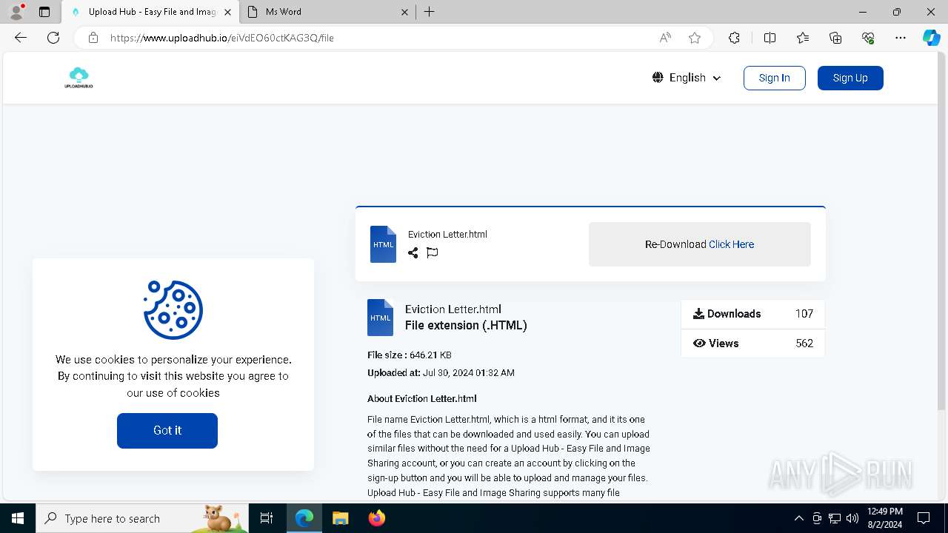
Task: Open the Favorites list icon
Action: point(803,38)
